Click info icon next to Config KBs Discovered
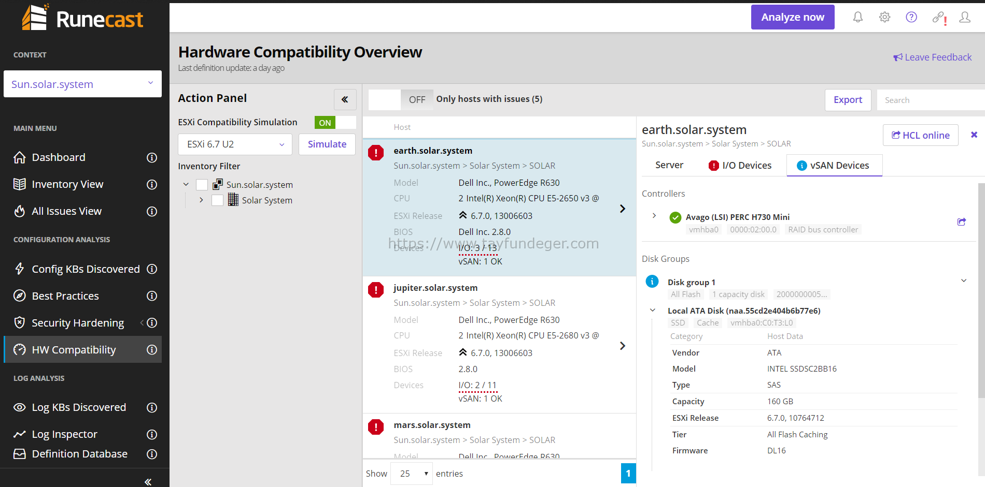This screenshot has height=487, width=985. pyautogui.click(x=152, y=269)
